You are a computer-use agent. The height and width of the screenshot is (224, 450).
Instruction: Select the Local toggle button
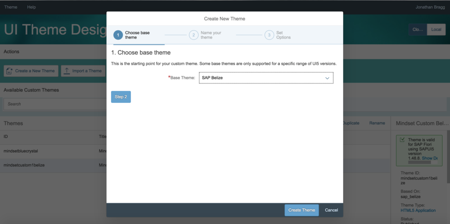pyautogui.click(x=436, y=29)
